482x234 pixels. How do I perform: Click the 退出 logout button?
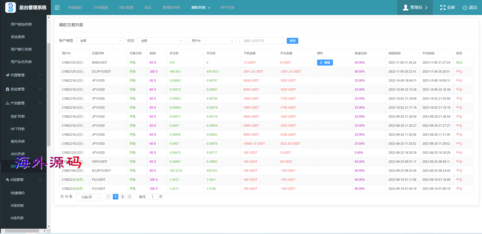(x=470, y=8)
